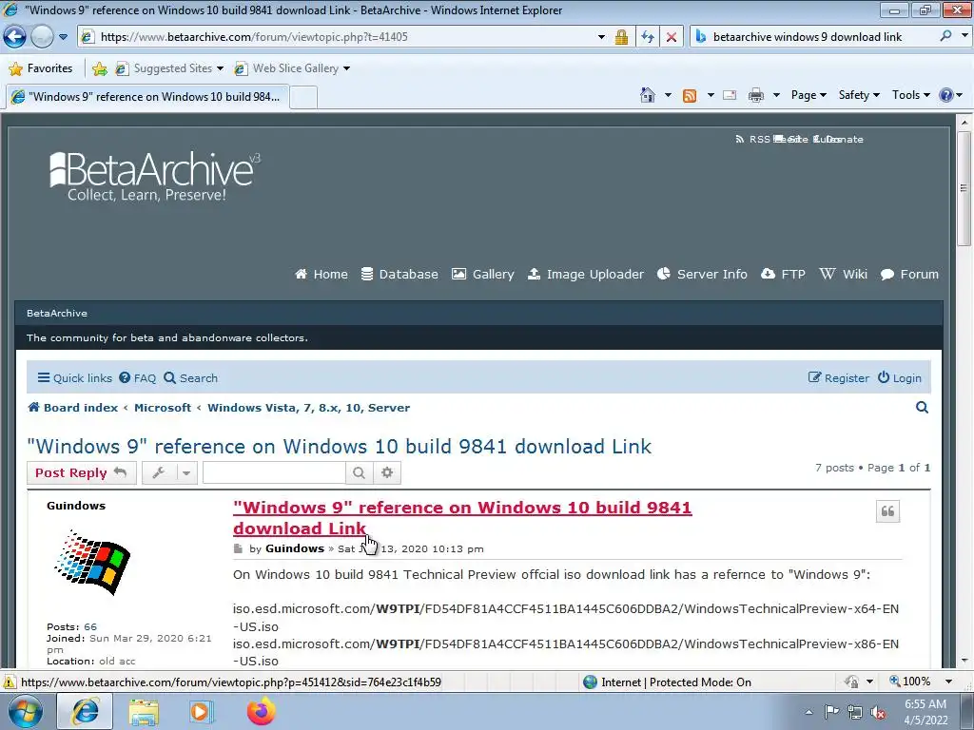The image size is (974, 730).
Task: Open the Database nav link
Action: pyautogui.click(x=399, y=274)
